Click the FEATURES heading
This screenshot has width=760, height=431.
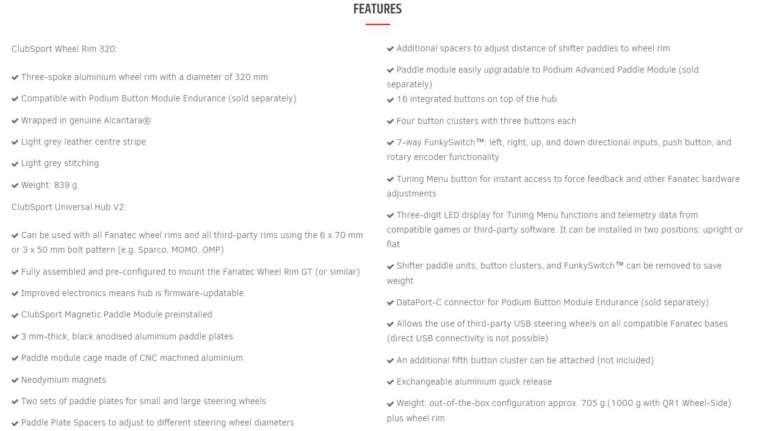377,9
